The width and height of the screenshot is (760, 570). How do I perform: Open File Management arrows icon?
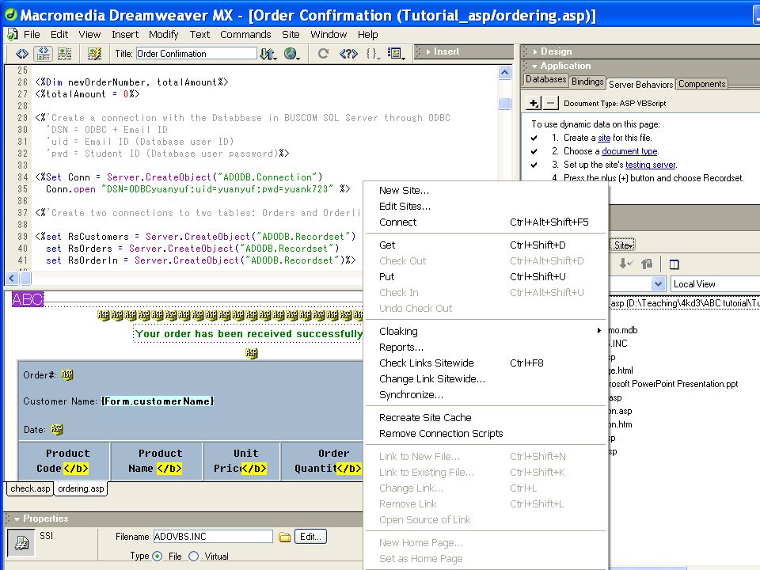pos(268,53)
